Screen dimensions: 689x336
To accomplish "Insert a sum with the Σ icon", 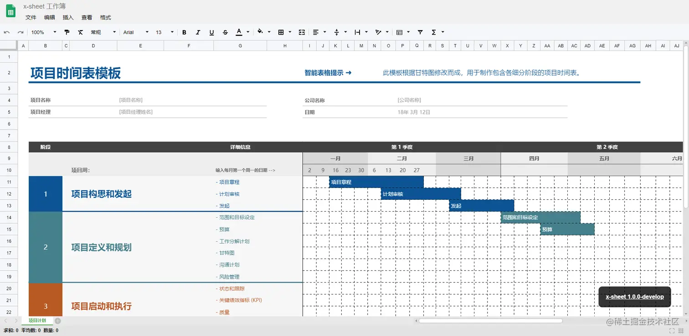I will coord(435,32).
